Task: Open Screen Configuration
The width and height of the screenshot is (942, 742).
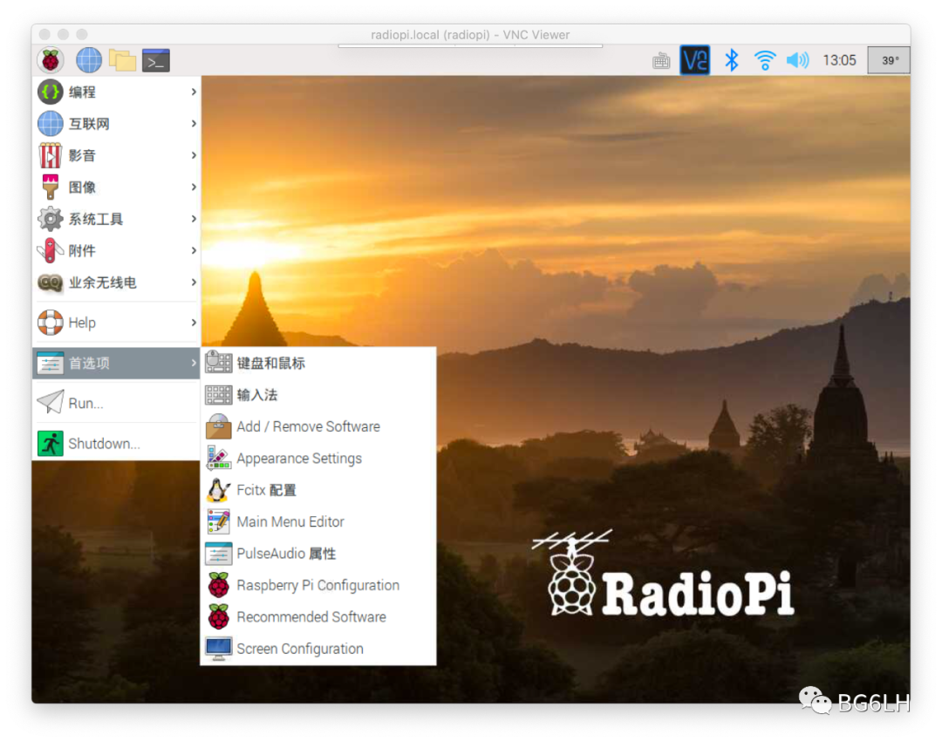Action: 318,649
